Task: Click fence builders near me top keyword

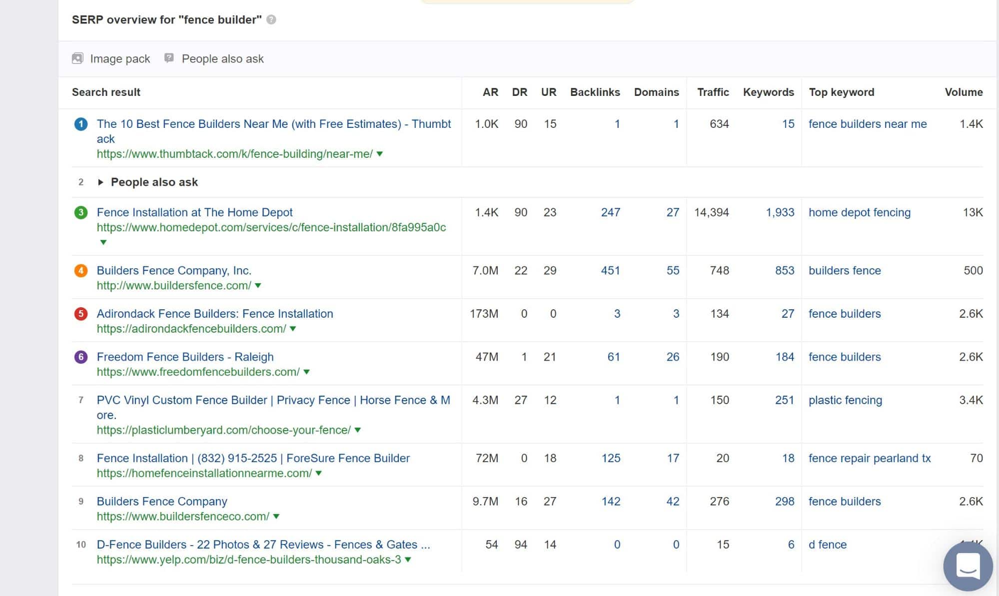Action: [867, 124]
